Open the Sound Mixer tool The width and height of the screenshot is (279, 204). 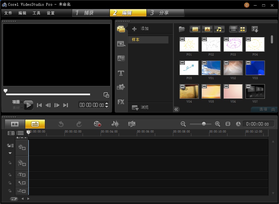click(x=115, y=124)
